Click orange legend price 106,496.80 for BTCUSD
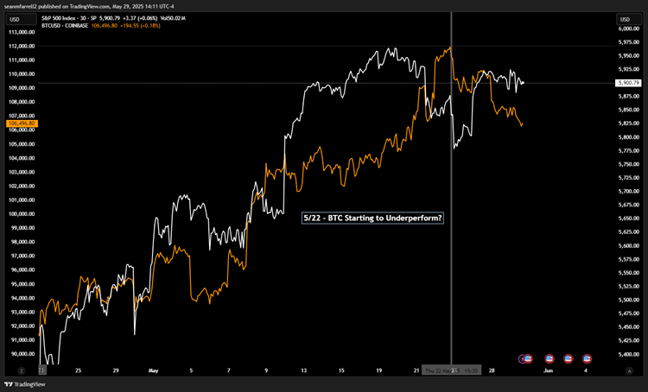 pos(105,26)
